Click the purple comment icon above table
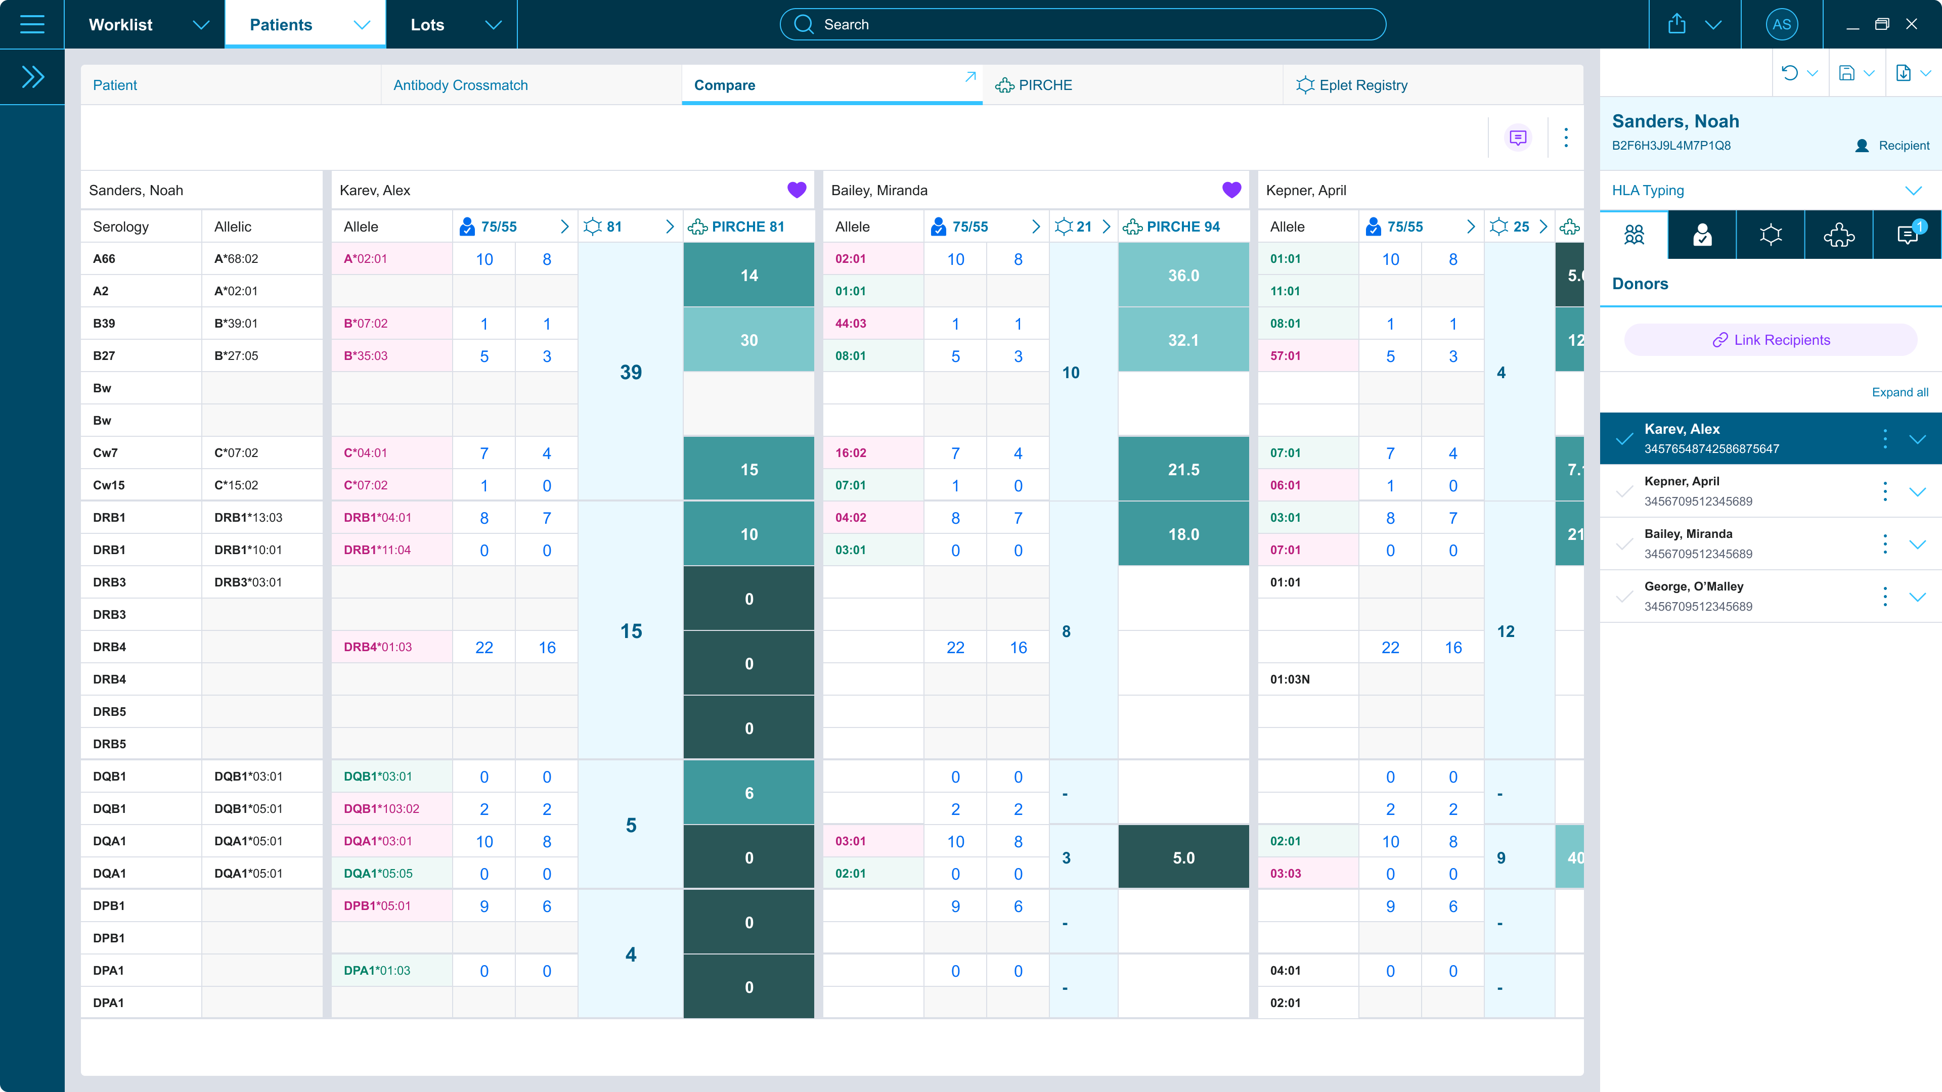1942x1092 pixels. (1518, 137)
